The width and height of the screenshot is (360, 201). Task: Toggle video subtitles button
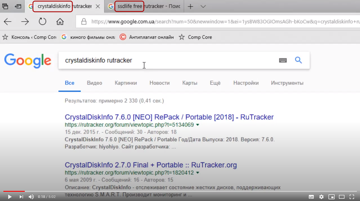click(311, 197)
